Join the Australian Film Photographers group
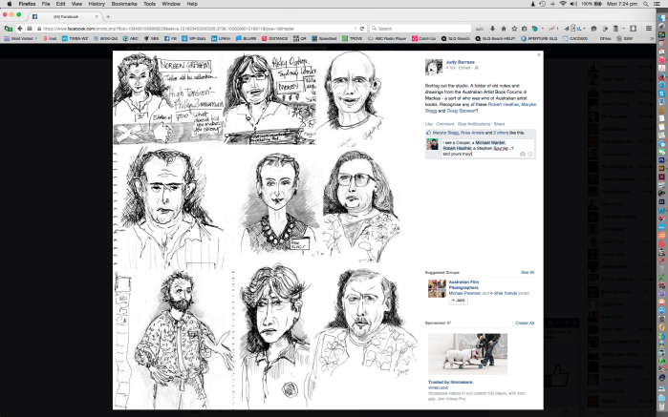 459,300
